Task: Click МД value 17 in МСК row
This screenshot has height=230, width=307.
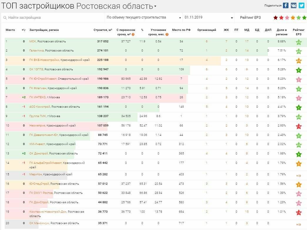Action: tap(247, 41)
